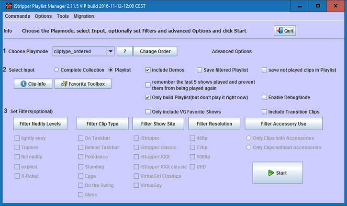Viewport: 347px width, 206px height.
Task: Expand the Playmode dropdown arrow
Action: click(x=111, y=51)
